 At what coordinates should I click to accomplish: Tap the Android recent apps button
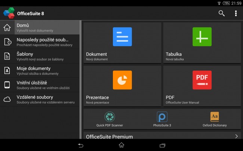point(162,145)
